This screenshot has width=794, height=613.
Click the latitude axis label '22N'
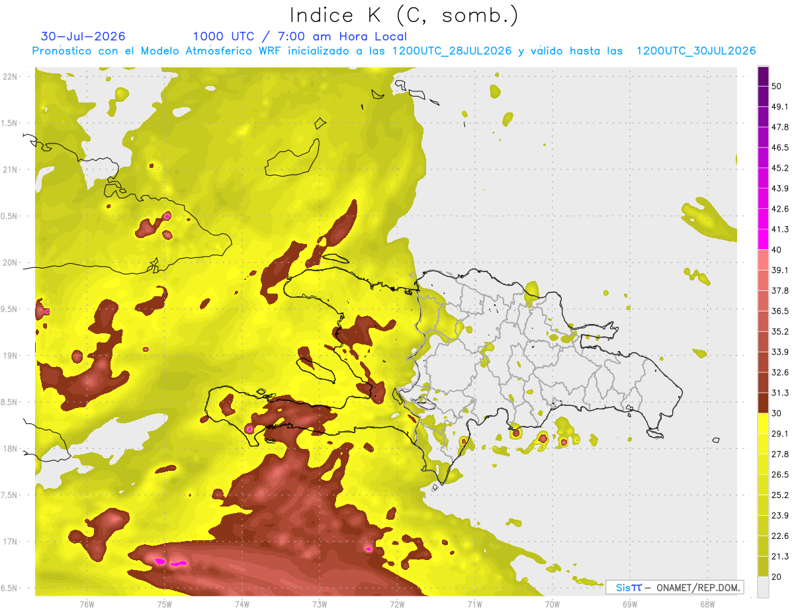point(10,77)
